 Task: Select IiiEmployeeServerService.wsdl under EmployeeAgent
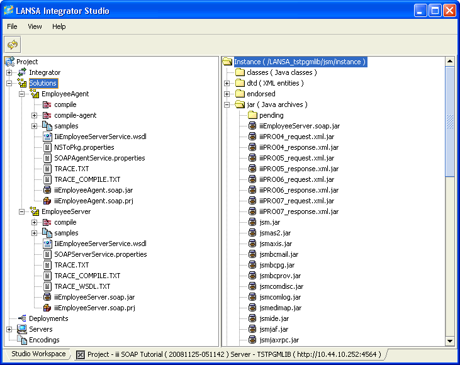(100, 137)
